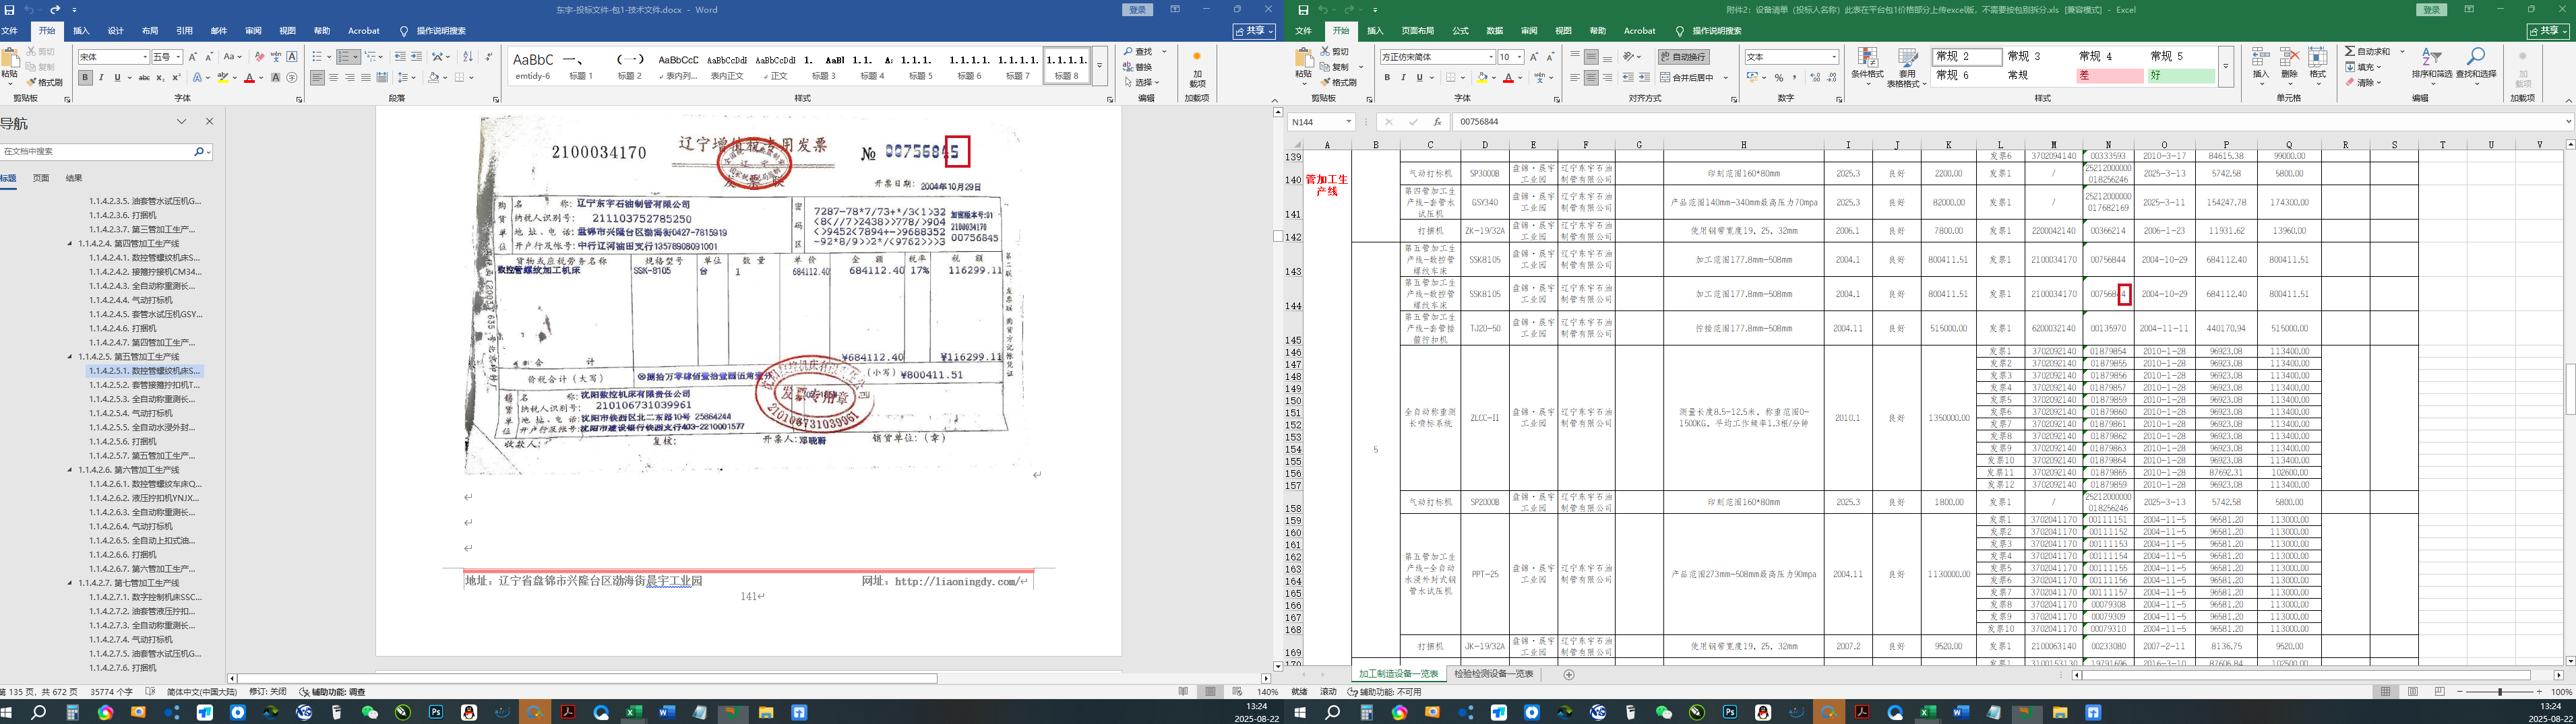Click 替换 in Word editing group
The image size is (2576, 724).
pyautogui.click(x=1138, y=67)
